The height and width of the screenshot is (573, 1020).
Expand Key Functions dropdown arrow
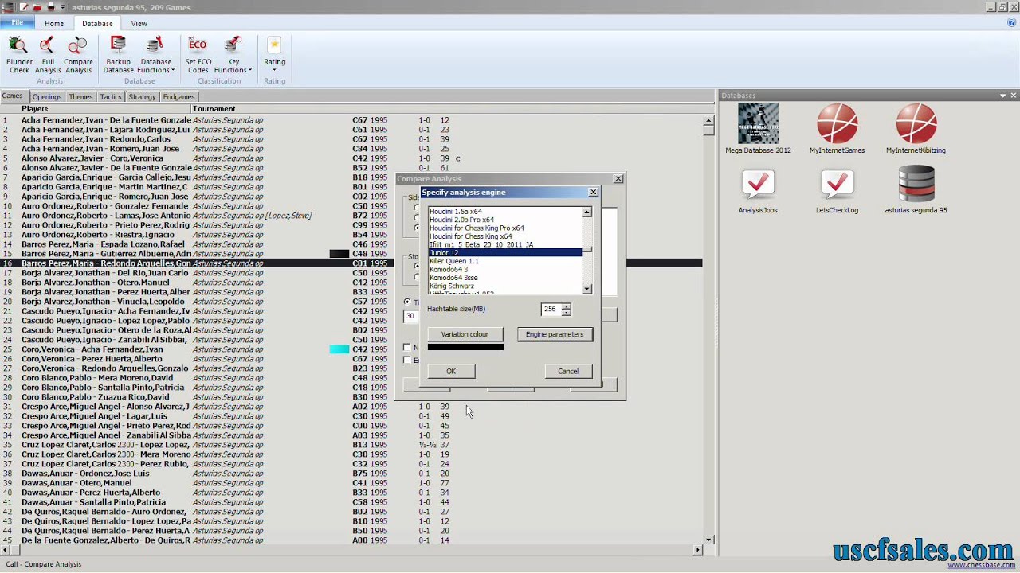coord(249,70)
